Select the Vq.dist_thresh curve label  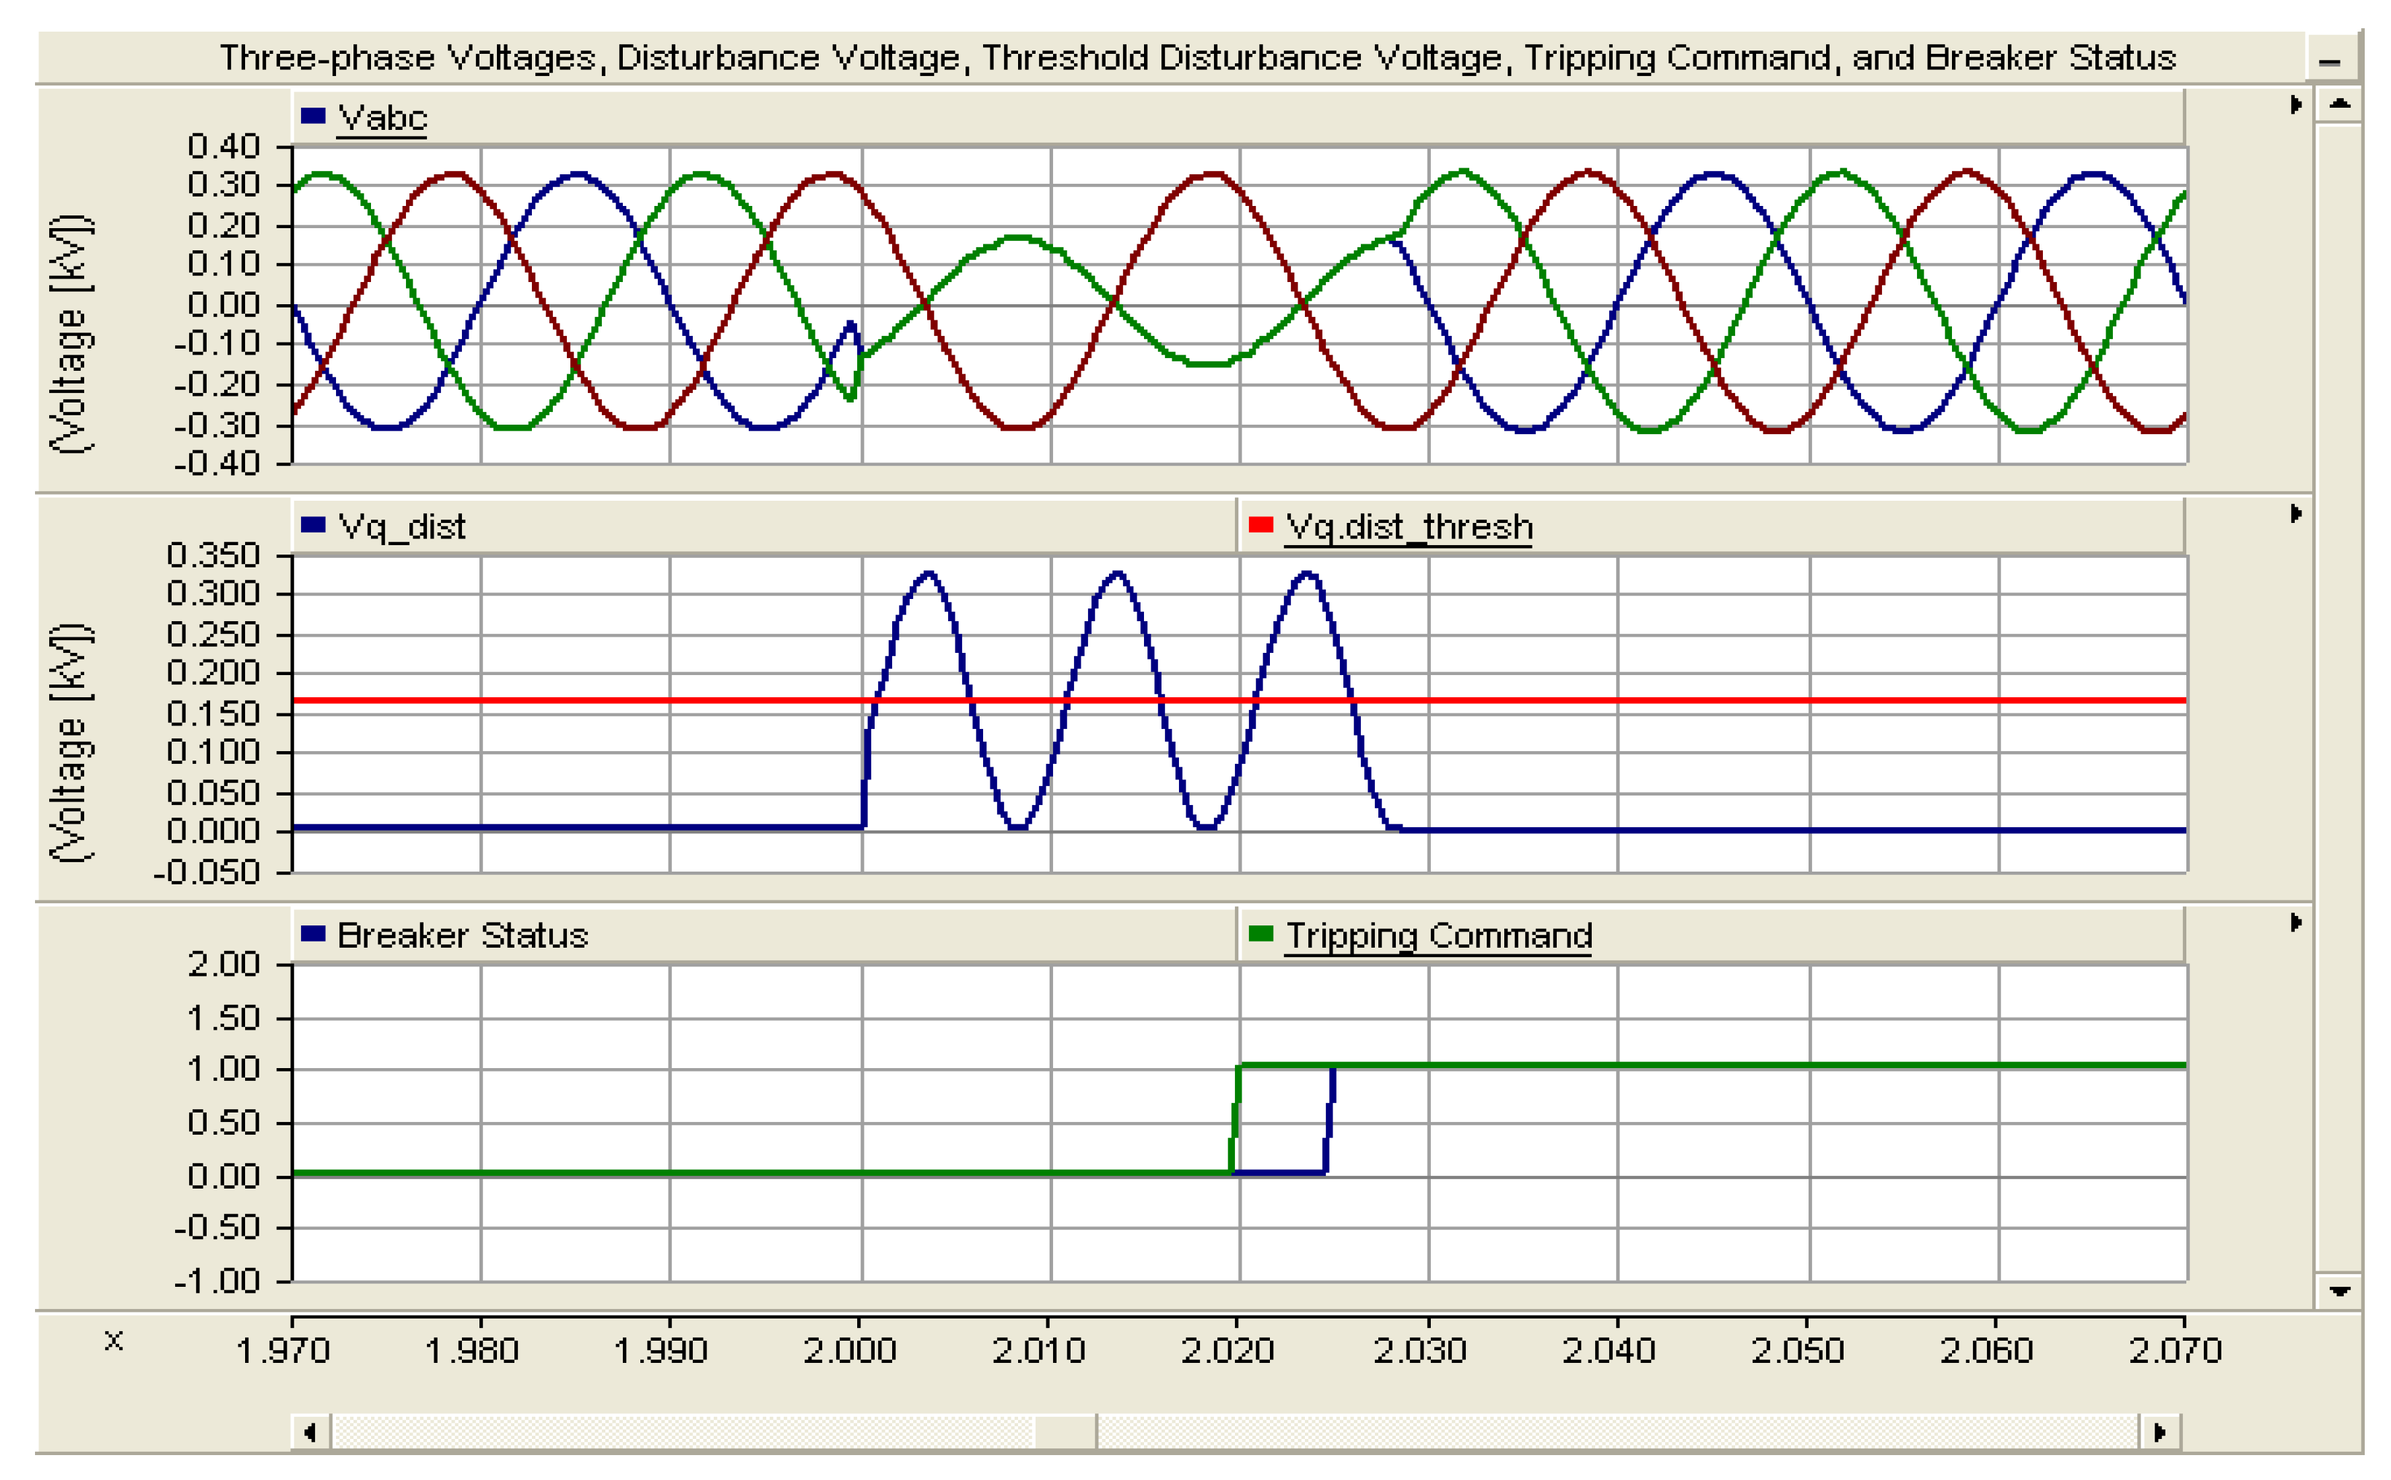[1408, 528]
